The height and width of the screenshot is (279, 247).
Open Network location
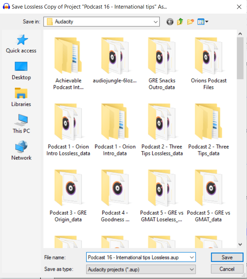(x=21, y=151)
